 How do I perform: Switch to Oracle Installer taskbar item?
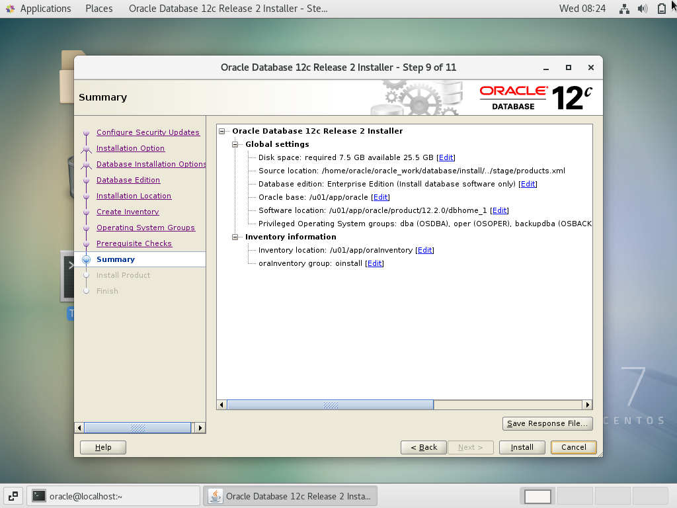tap(290, 496)
